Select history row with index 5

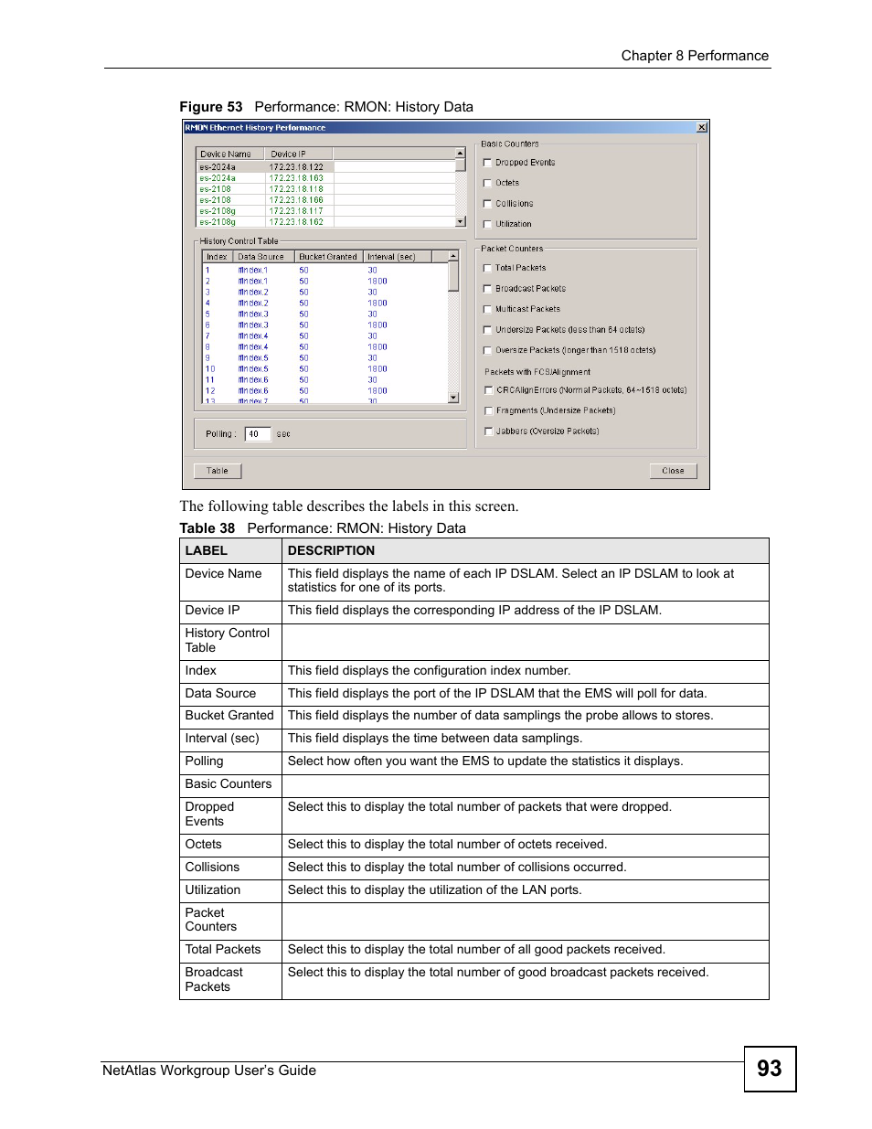click(324, 314)
